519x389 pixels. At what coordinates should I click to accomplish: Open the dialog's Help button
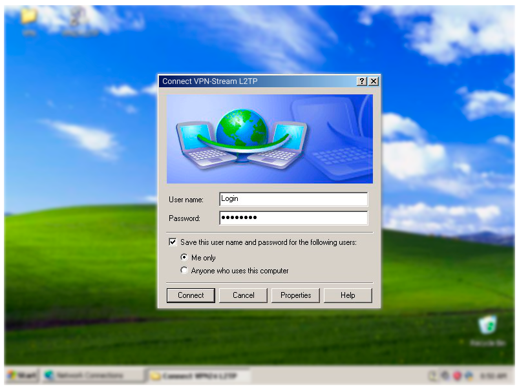tap(348, 295)
